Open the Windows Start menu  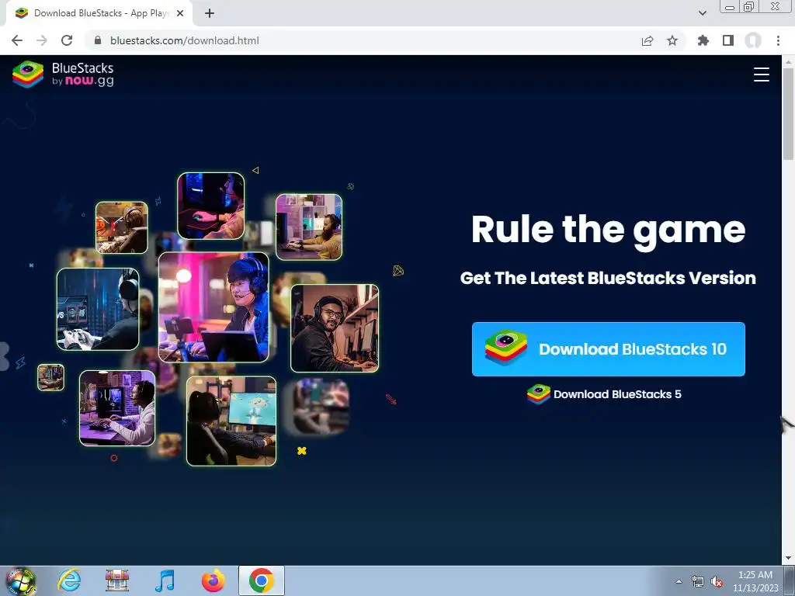[21, 580]
